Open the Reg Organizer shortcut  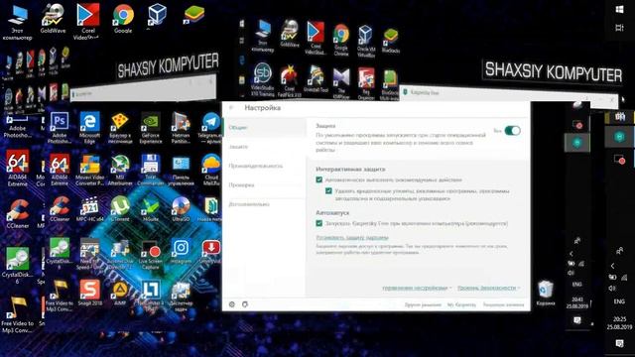pos(366,83)
